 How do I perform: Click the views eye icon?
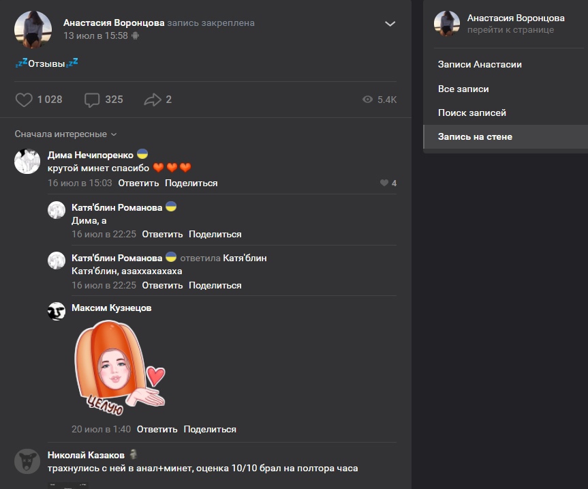click(x=368, y=100)
